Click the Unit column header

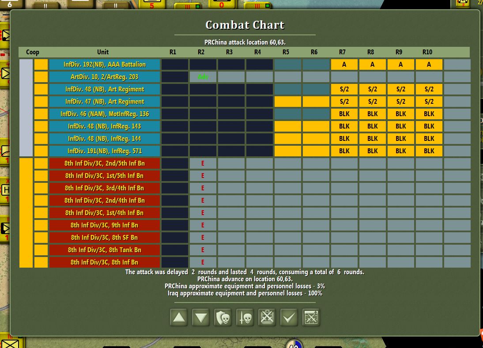103,52
